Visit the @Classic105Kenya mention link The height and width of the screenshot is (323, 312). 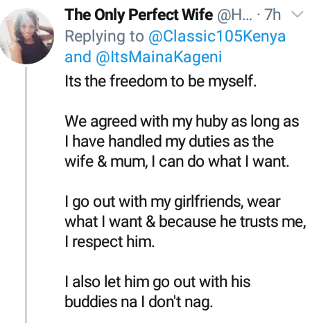(217, 37)
